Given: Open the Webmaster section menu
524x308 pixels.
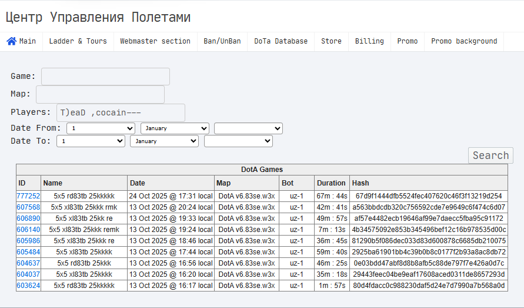Looking at the screenshot, I should (155, 41).
